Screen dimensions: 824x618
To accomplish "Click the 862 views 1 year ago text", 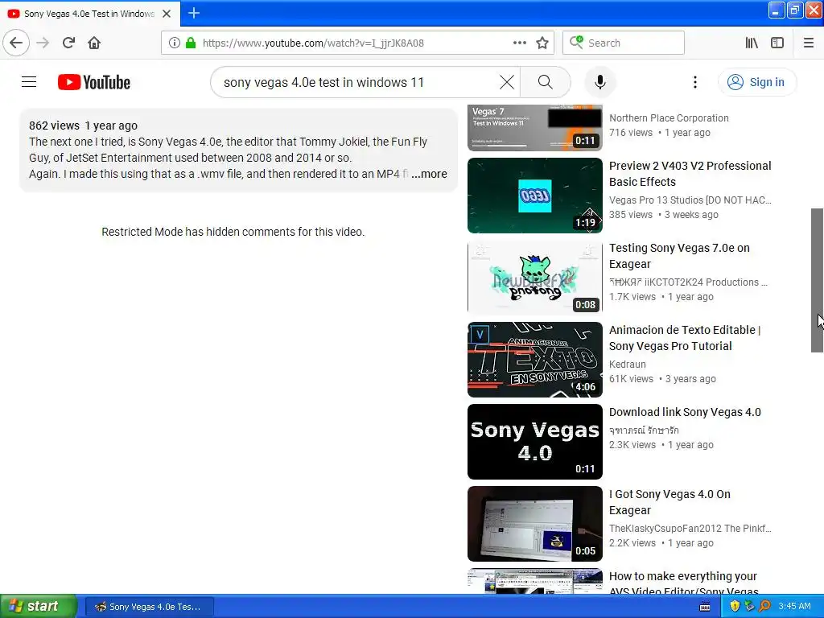I will pyautogui.click(x=83, y=126).
